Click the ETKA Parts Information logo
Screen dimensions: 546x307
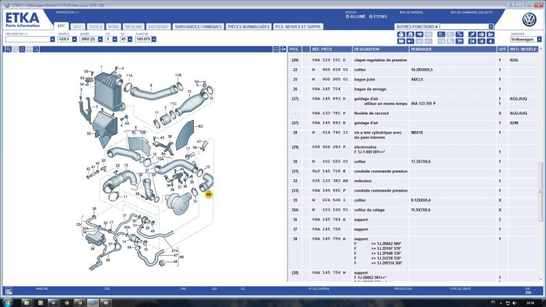(23, 20)
